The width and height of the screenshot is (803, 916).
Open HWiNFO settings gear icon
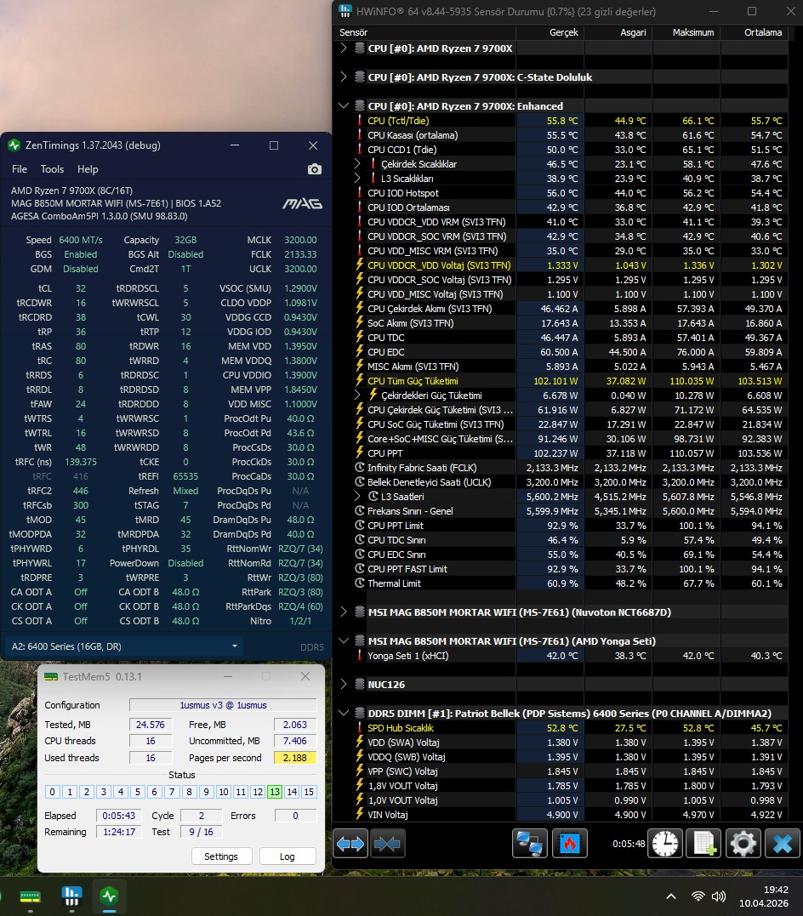pos(743,844)
